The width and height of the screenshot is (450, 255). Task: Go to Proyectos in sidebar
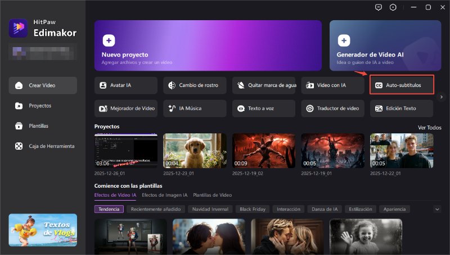click(x=43, y=106)
